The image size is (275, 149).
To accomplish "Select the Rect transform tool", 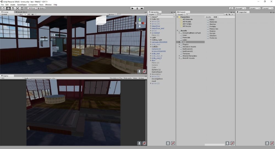I will click(22, 9).
